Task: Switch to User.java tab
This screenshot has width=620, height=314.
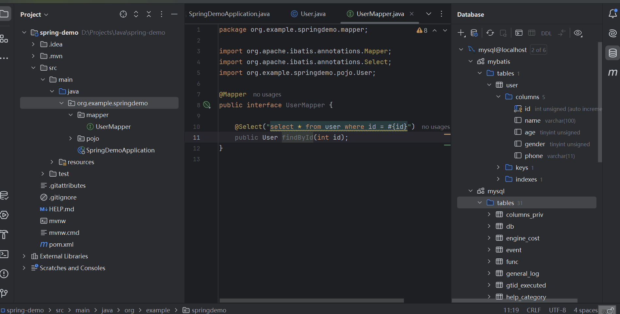Action: [x=308, y=14]
